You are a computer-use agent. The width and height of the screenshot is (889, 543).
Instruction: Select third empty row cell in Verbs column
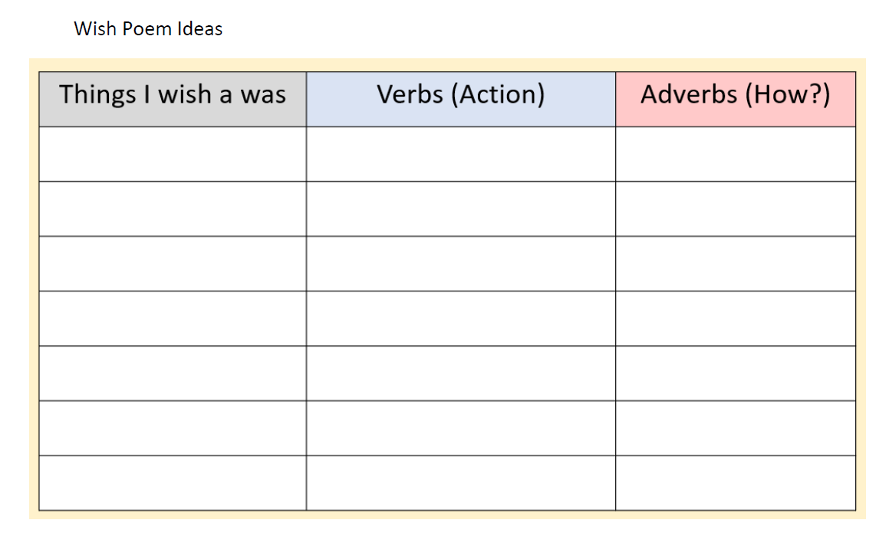click(x=460, y=263)
